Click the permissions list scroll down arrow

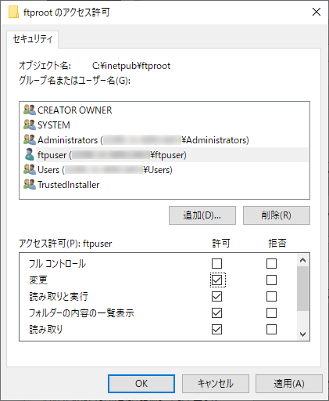click(x=302, y=334)
